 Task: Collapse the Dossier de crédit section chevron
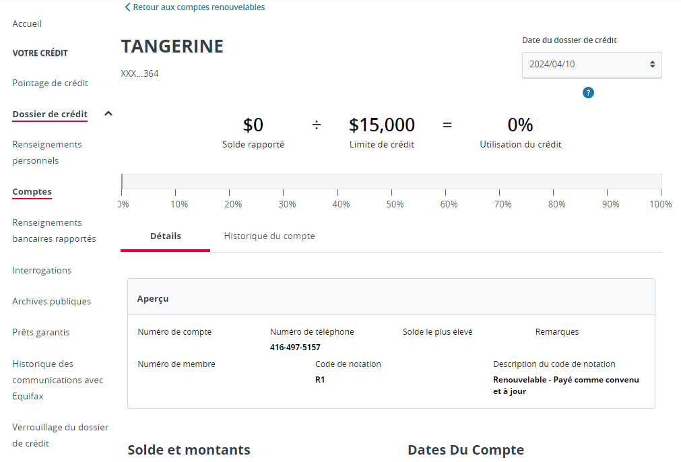[x=108, y=114]
